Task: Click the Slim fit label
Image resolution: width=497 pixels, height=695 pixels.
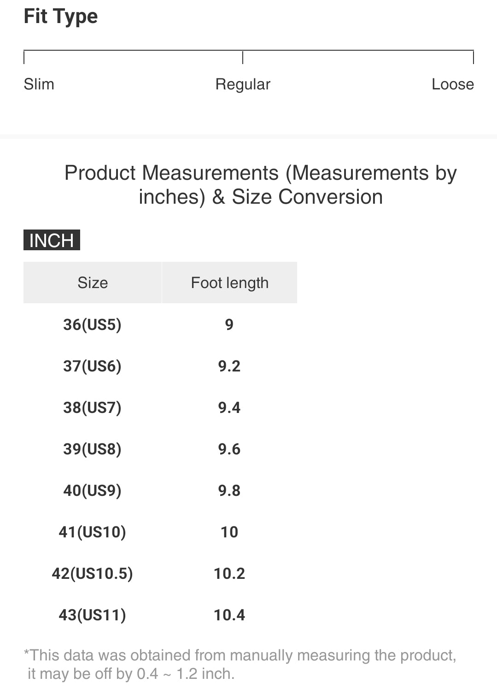Action: [x=39, y=84]
